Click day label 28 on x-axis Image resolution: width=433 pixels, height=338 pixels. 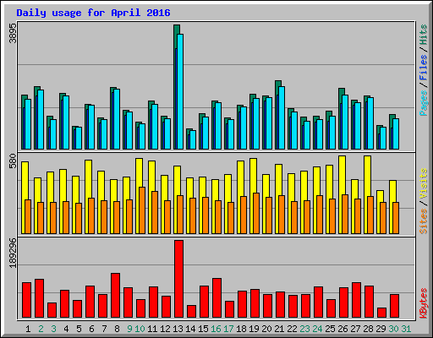pyautogui.click(x=368, y=329)
